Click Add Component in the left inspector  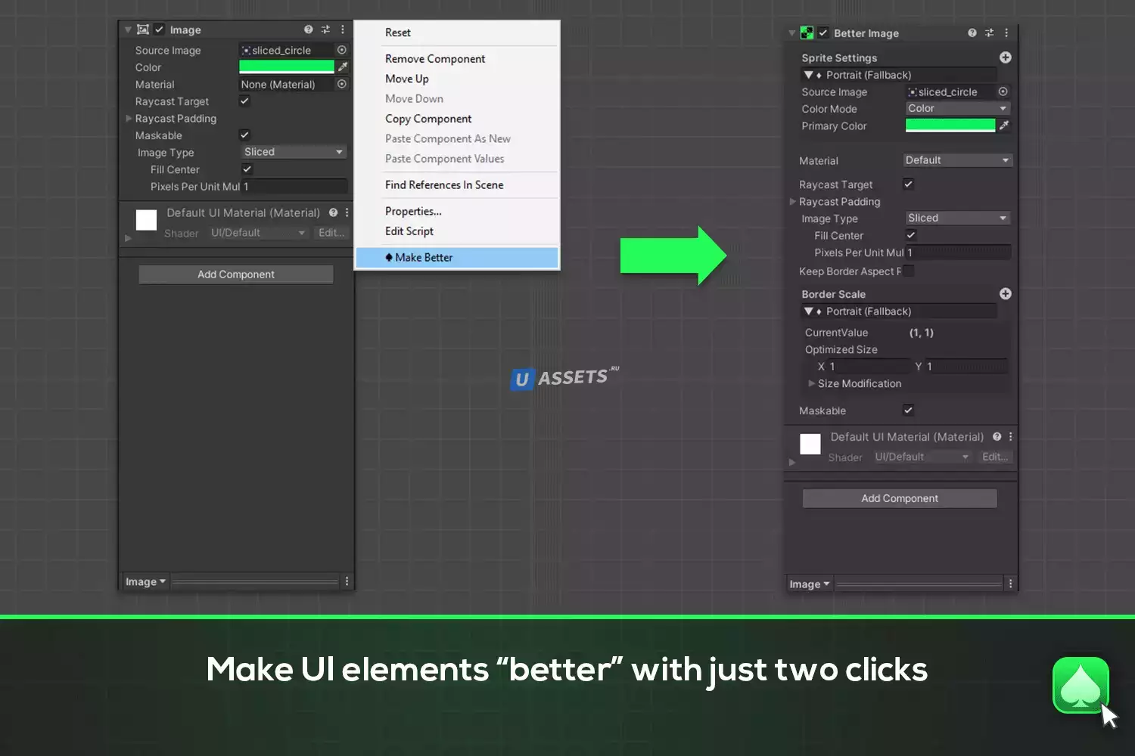(236, 274)
